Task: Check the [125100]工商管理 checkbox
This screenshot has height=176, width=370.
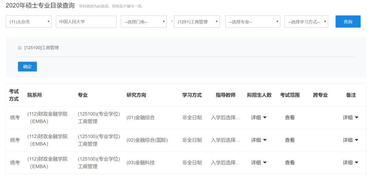Action: click(x=20, y=48)
